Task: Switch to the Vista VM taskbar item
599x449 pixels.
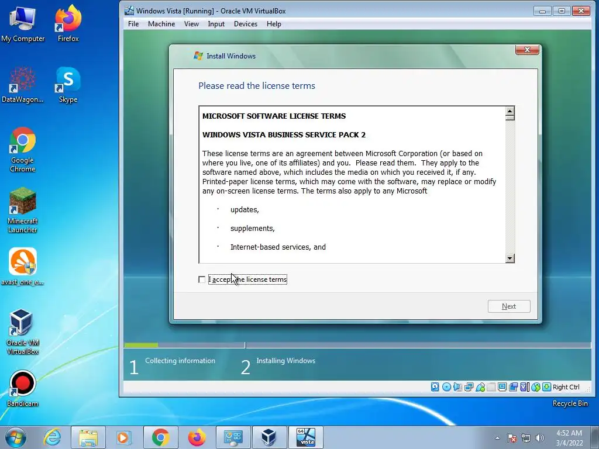Action: 305,437
